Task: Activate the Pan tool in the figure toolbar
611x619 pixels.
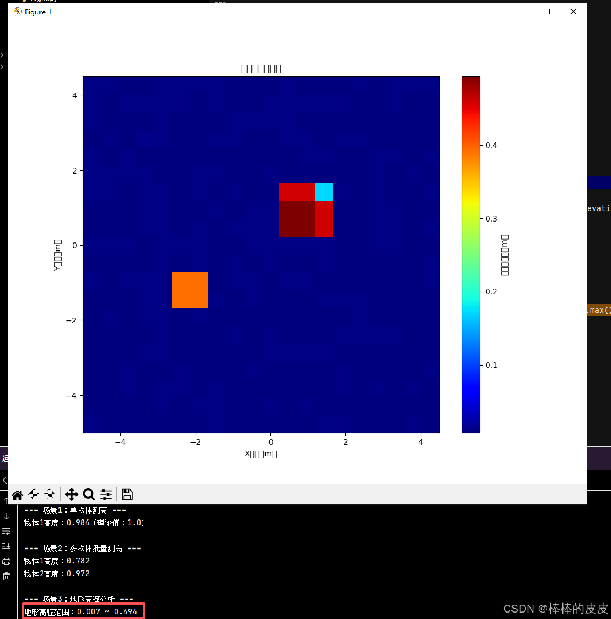Action: point(72,495)
